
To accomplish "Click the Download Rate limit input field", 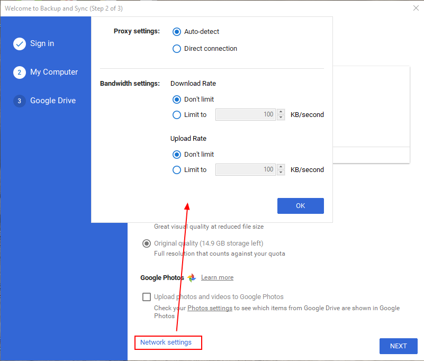I will (245, 115).
